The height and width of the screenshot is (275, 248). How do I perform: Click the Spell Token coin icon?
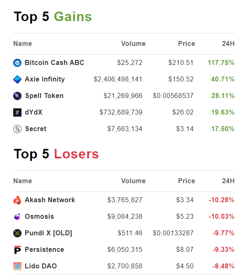pos(17,96)
